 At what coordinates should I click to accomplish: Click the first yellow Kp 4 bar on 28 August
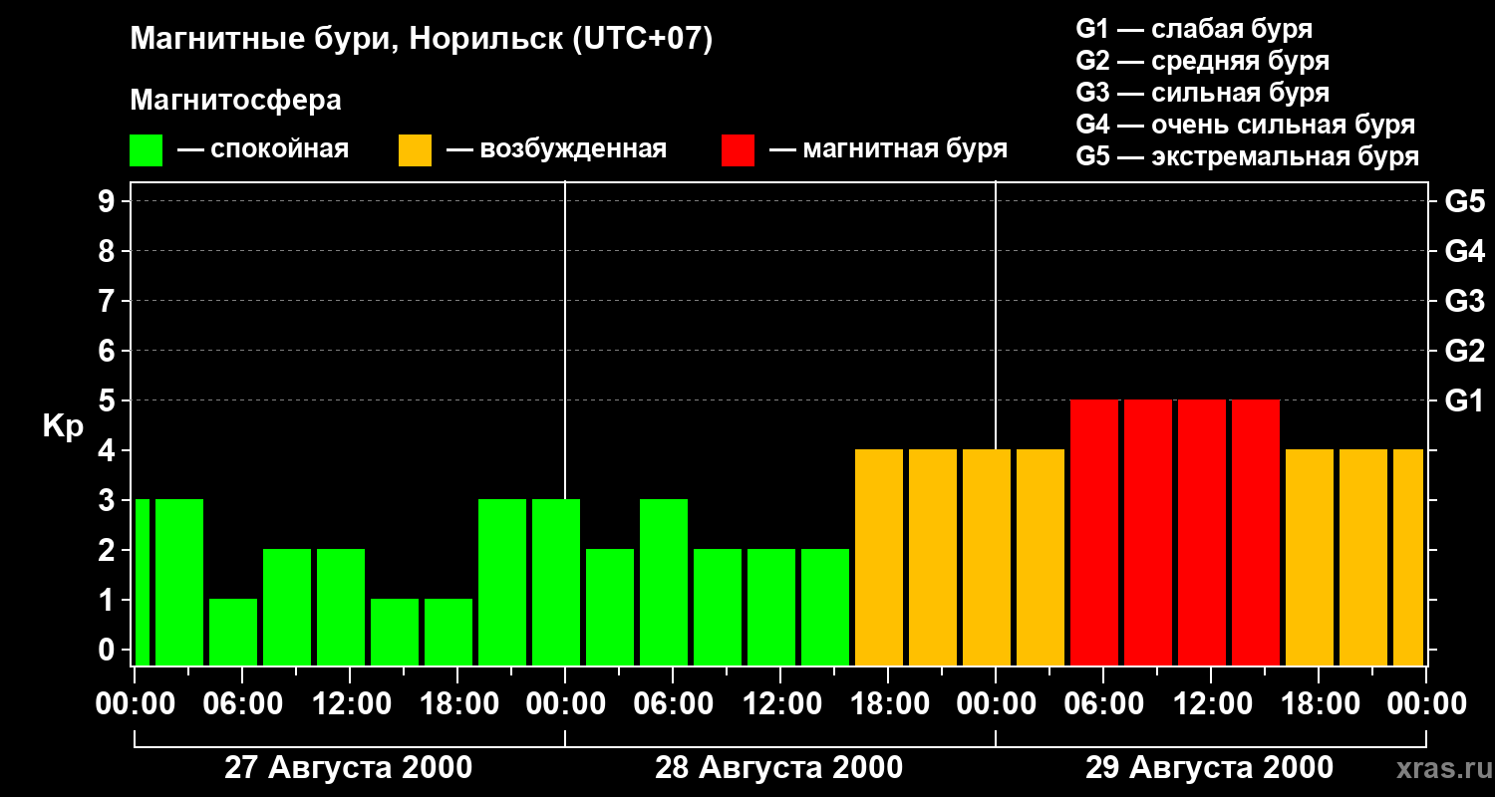click(879, 557)
